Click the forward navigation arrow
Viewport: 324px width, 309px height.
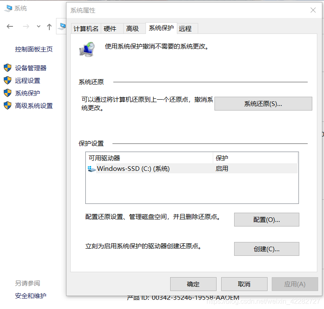pyautogui.click(x=26, y=26)
